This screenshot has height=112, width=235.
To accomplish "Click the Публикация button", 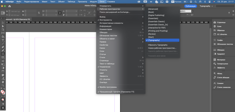I will [x=190, y=6].
